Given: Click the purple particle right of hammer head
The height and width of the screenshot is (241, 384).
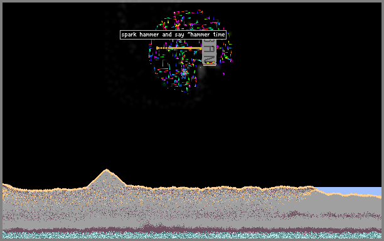Looking at the screenshot, I should (223, 73).
